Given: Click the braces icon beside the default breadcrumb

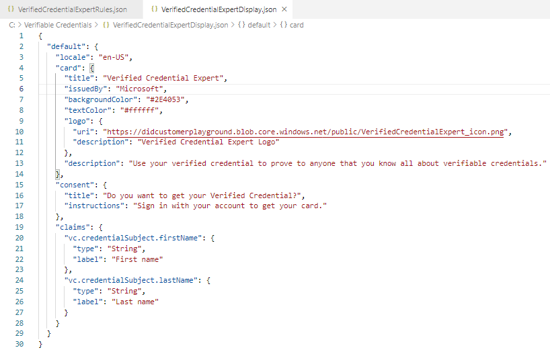Looking at the screenshot, I should [x=241, y=25].
